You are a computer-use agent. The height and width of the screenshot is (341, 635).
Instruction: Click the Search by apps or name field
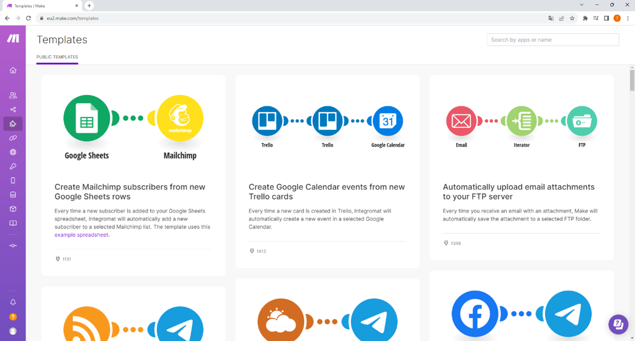coord(553,40)
